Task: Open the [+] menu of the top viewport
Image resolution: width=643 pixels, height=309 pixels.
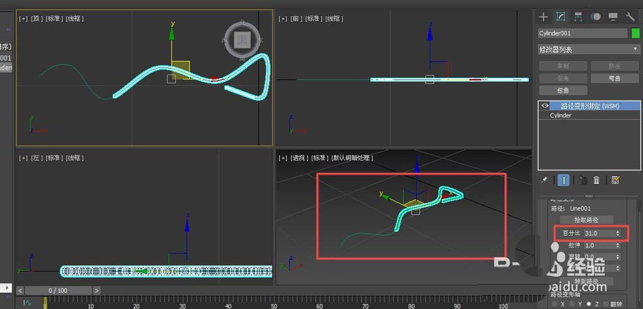Action: pos(23,19)
